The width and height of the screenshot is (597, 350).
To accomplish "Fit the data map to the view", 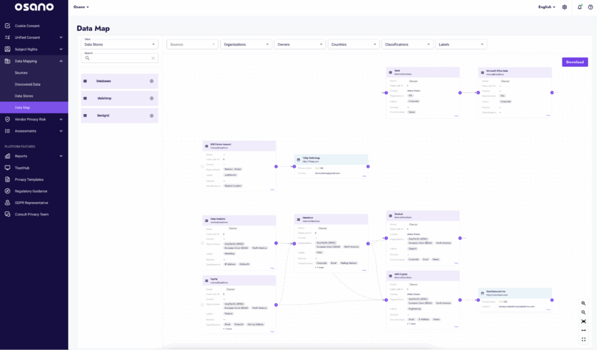I will [583, 321].
